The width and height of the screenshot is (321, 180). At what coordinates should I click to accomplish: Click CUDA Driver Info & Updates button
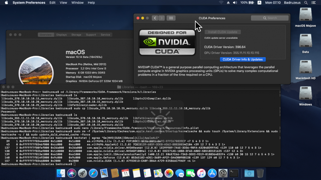pos(243,59)
